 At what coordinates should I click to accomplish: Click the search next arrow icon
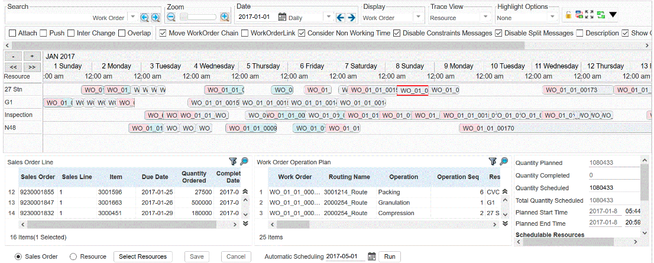click(x=155, y=18)
